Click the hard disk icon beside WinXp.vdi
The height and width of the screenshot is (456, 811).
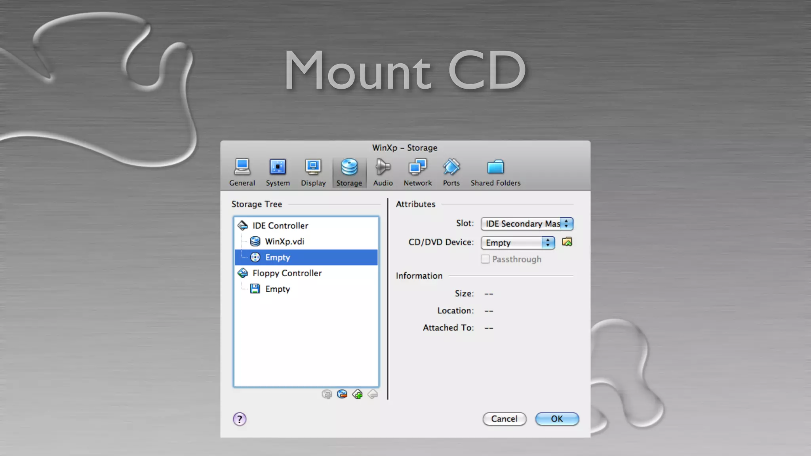255,241
